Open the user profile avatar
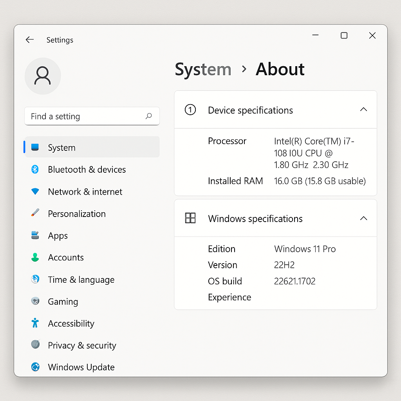The width and height of the screenshot is (401, 401). coord(43,76)
